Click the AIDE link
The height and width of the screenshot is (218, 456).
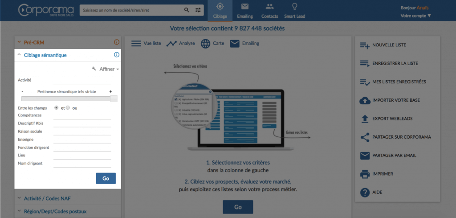click(x=377, y=193)
